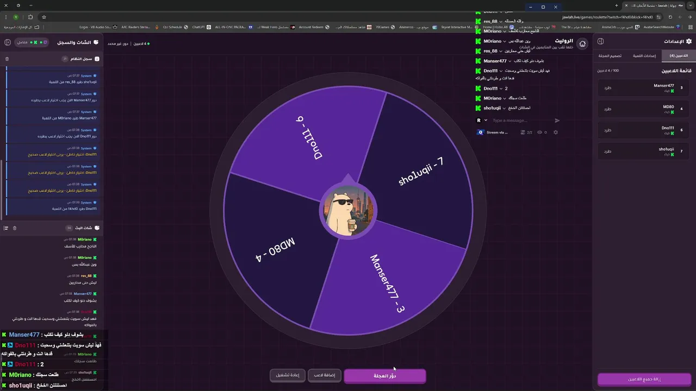
Task: Click remove all players button "إزالة جميع اللاعبين"
Action: point(644,379)
